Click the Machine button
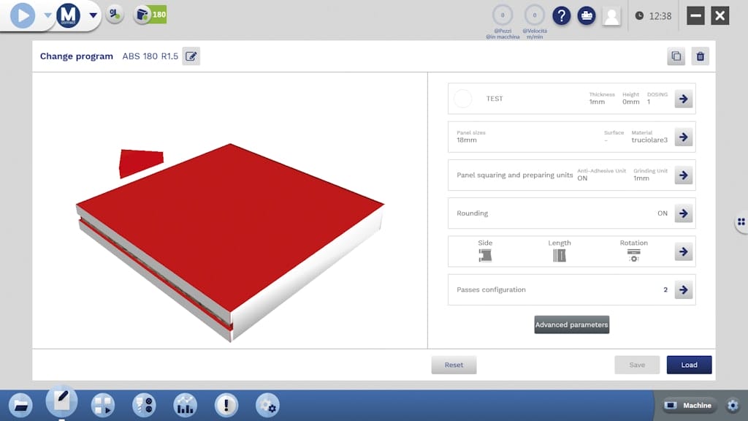 (690, 405)
